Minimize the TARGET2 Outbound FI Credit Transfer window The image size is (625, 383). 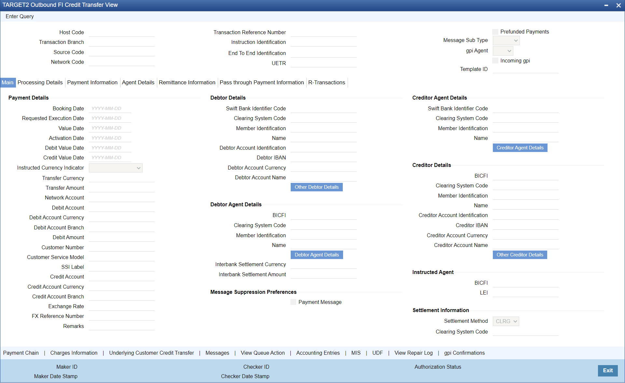[x=606, y=5]
